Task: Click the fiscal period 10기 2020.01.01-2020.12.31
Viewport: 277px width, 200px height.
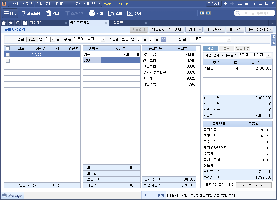Action: [68, 4]
